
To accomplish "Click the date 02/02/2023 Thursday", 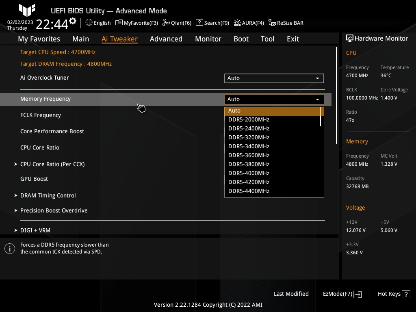I will tap(20, 25).
